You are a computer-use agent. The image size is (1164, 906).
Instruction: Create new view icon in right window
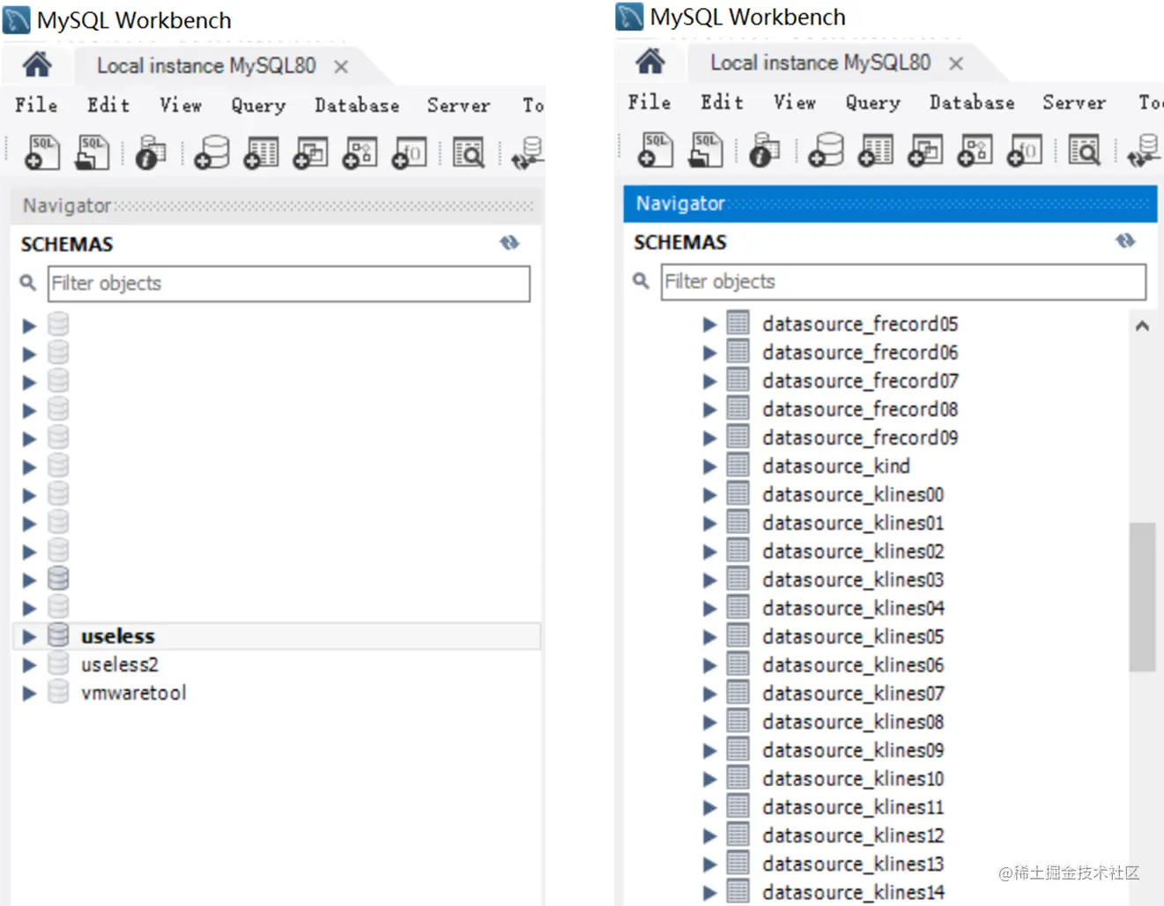click(x=925, y=149)
